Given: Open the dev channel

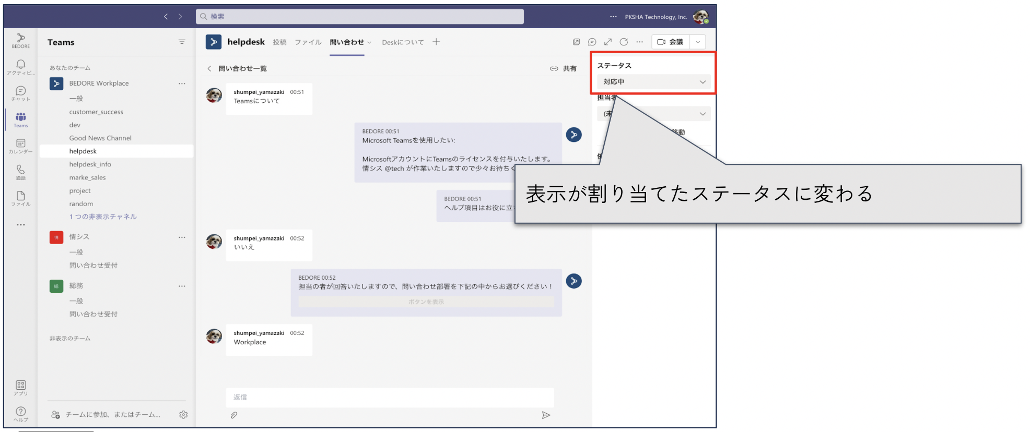Looking at the screenshot, I should 75,125.
